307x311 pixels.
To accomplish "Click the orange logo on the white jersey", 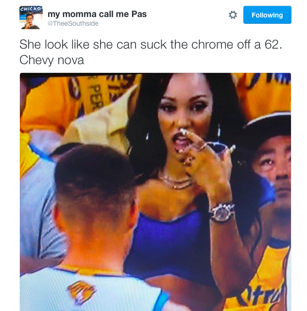I will click(x=81, y=292).
